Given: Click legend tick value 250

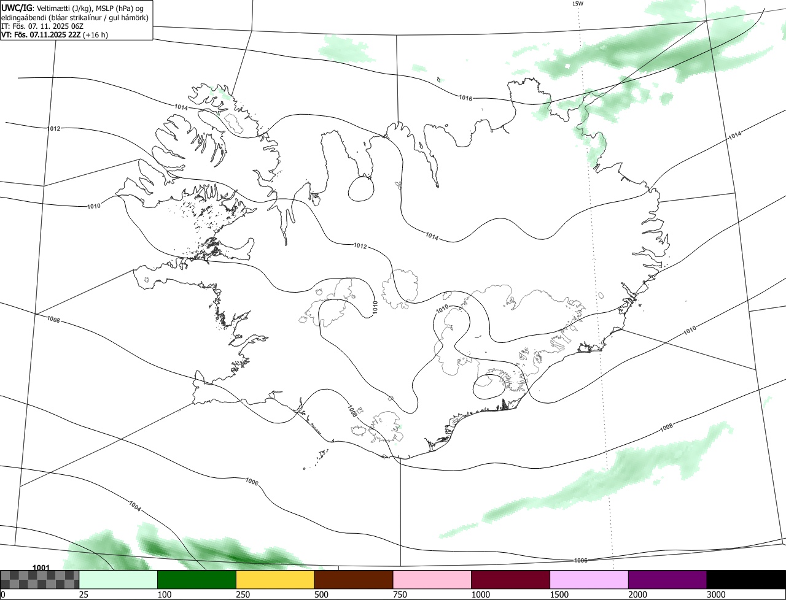Looking at the screenshot, I should (x=243, y=594).
